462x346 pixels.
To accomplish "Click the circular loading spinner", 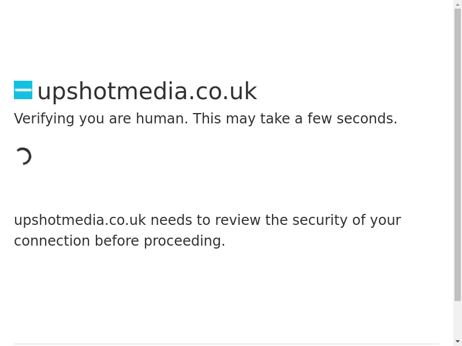I will [x=23, y=156].
